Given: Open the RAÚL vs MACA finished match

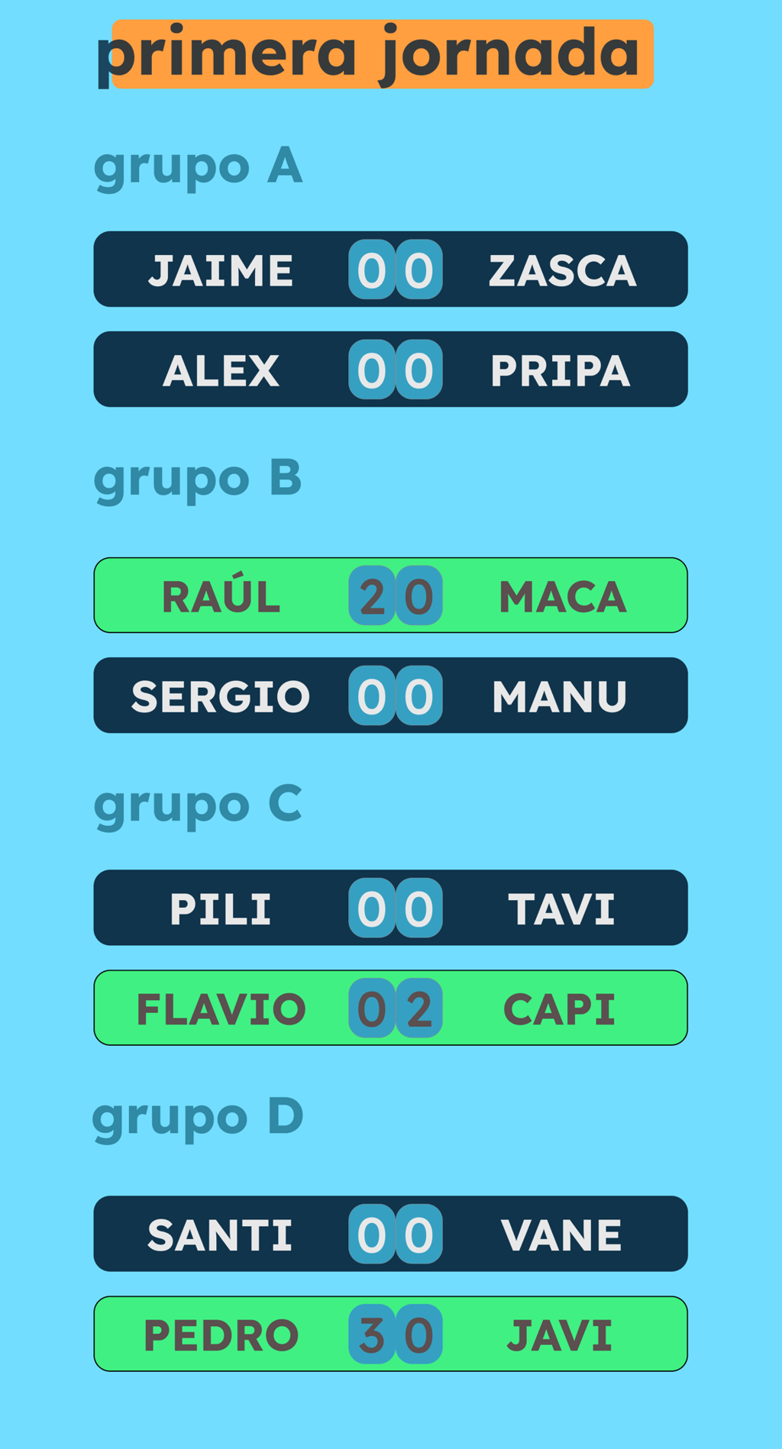Looking at the screenshot, I should (390, 595).
